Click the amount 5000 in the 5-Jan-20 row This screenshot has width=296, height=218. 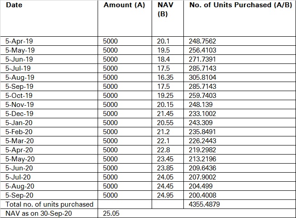(110, 123)
